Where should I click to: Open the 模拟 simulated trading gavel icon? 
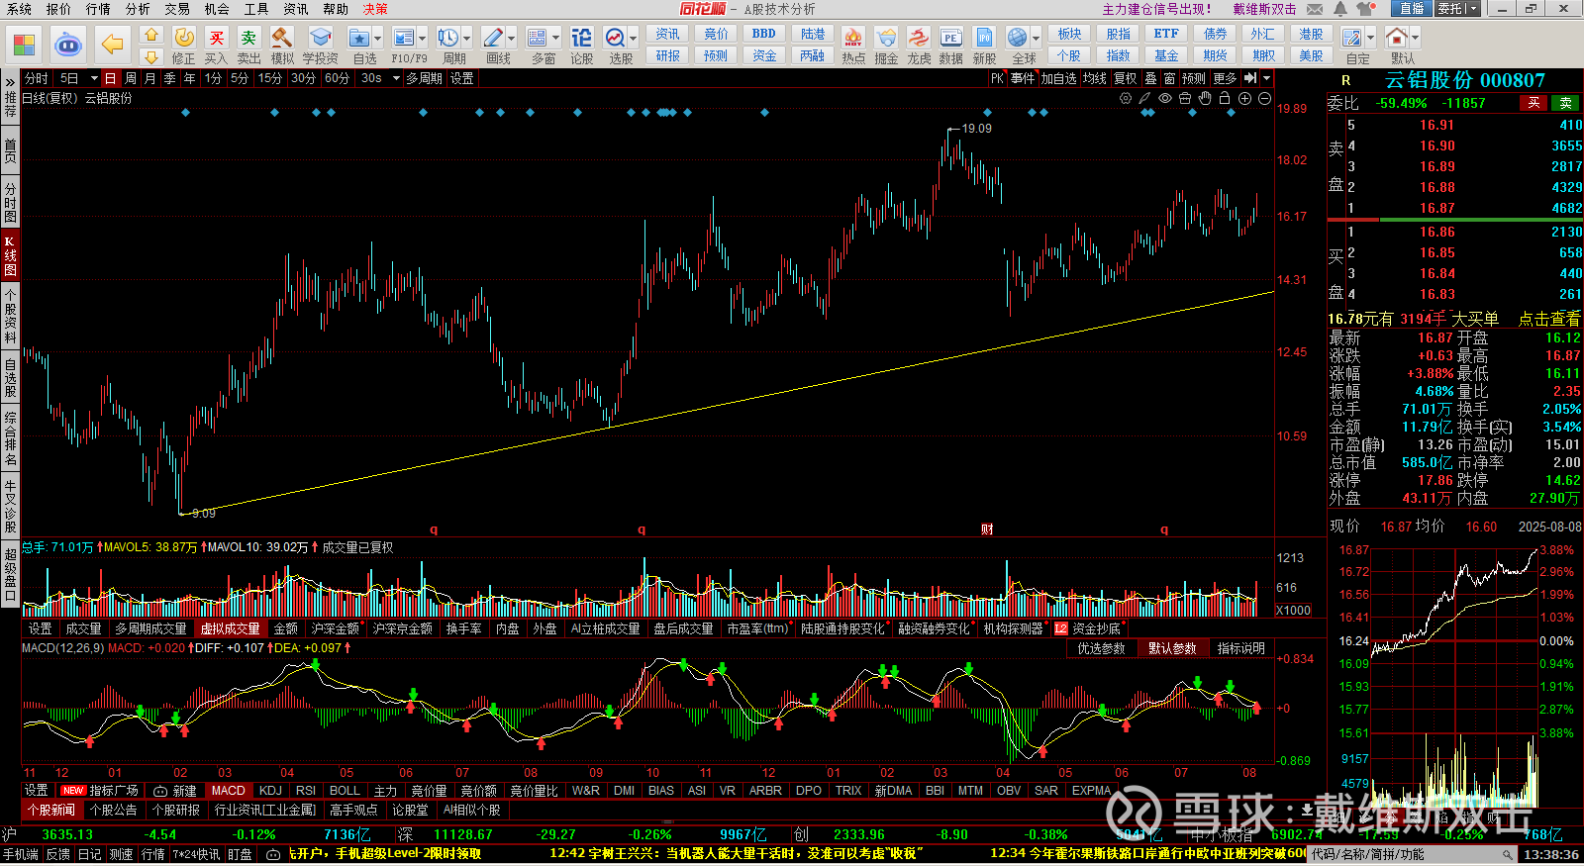282,46
